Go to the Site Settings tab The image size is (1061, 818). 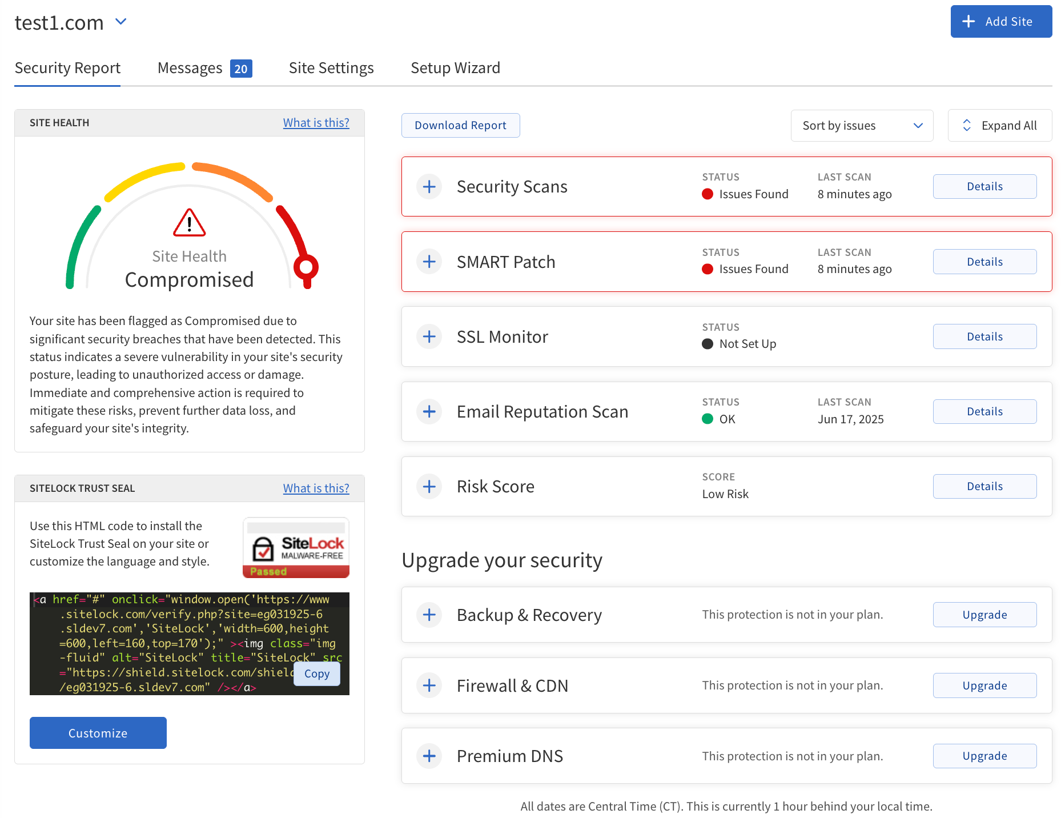pyautogui.click(x=331, y=68)
